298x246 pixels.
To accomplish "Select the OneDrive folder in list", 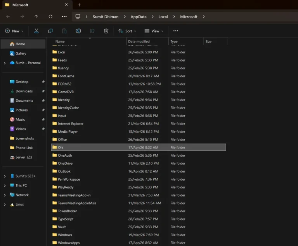I will [x=65, y=163].
